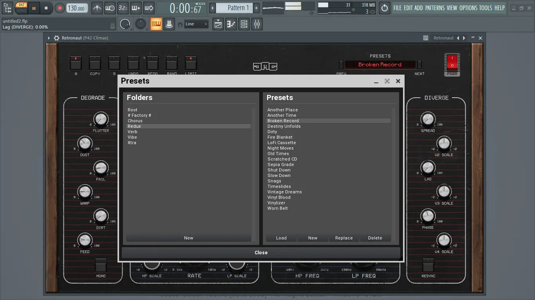Open the Retronaut plugin menu triangle
This screenshot has height=300, width=535.
click(x=49, y=38)
